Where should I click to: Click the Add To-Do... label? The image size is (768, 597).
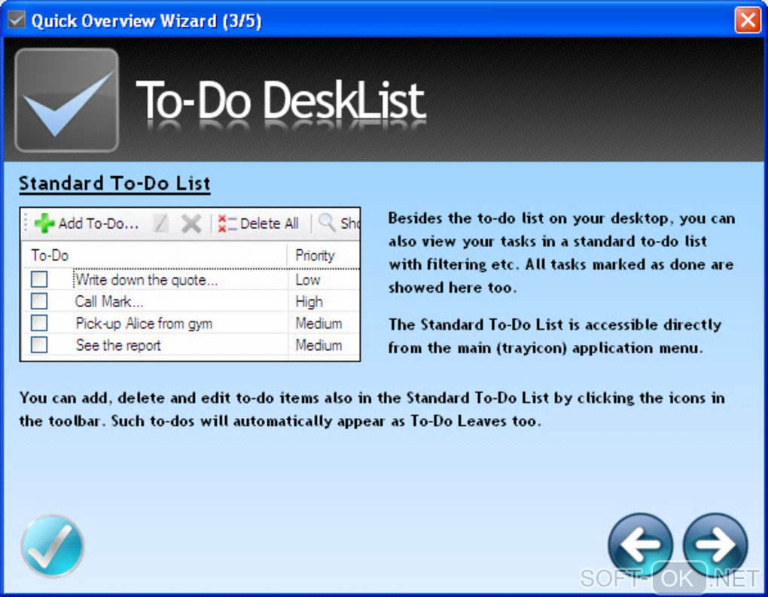click(x=99, y=224)
